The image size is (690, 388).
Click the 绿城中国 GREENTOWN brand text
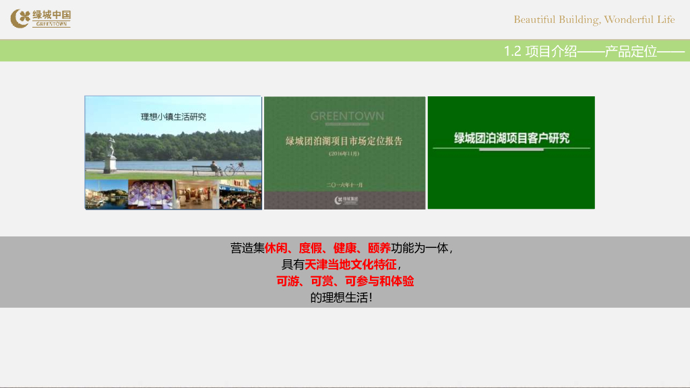coord(51,18)
